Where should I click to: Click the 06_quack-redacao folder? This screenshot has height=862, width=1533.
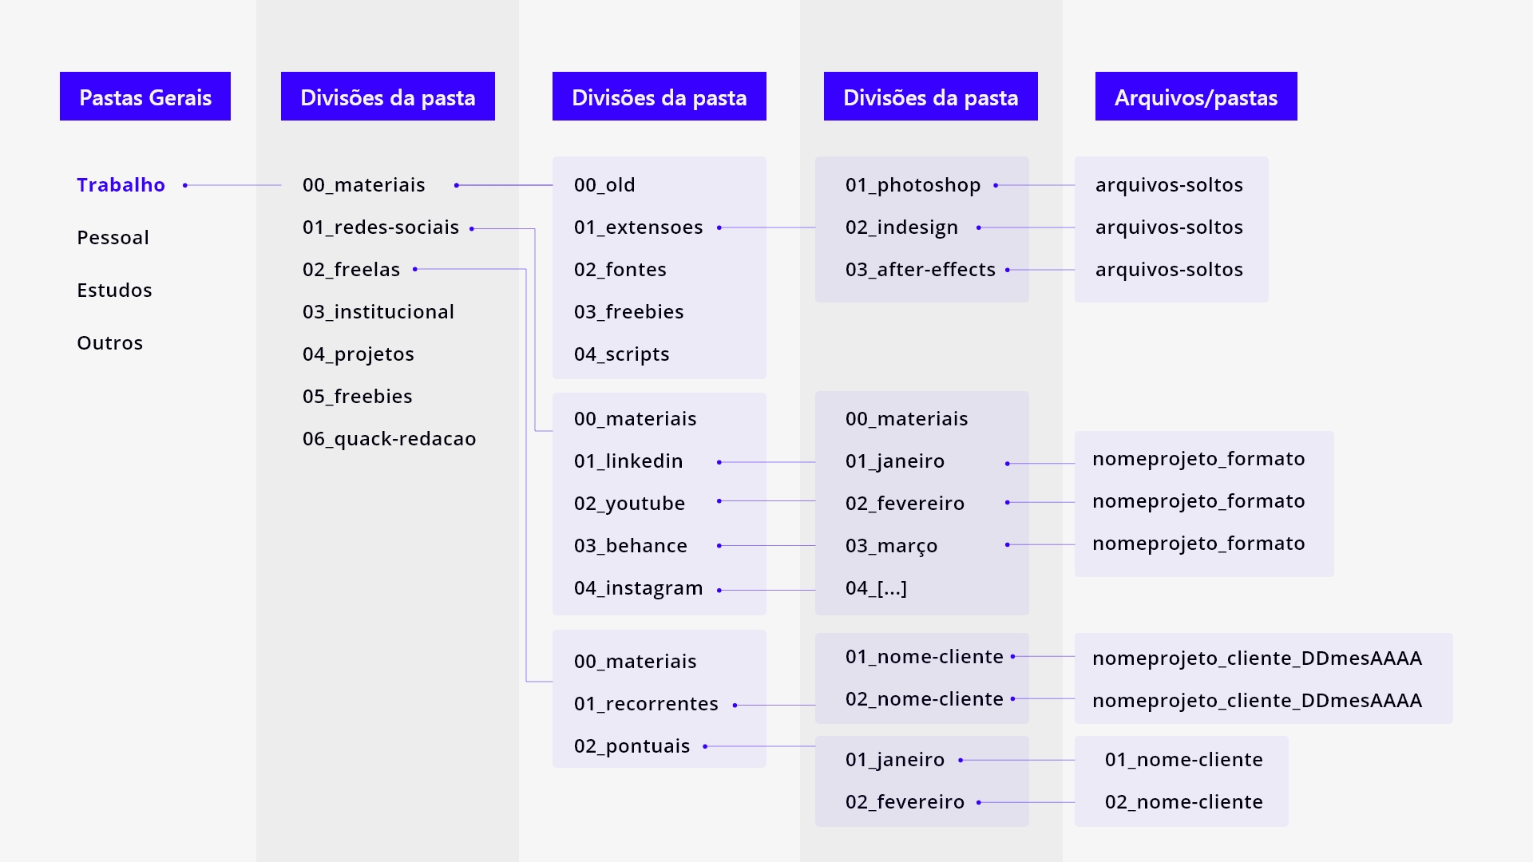[389, 439]
